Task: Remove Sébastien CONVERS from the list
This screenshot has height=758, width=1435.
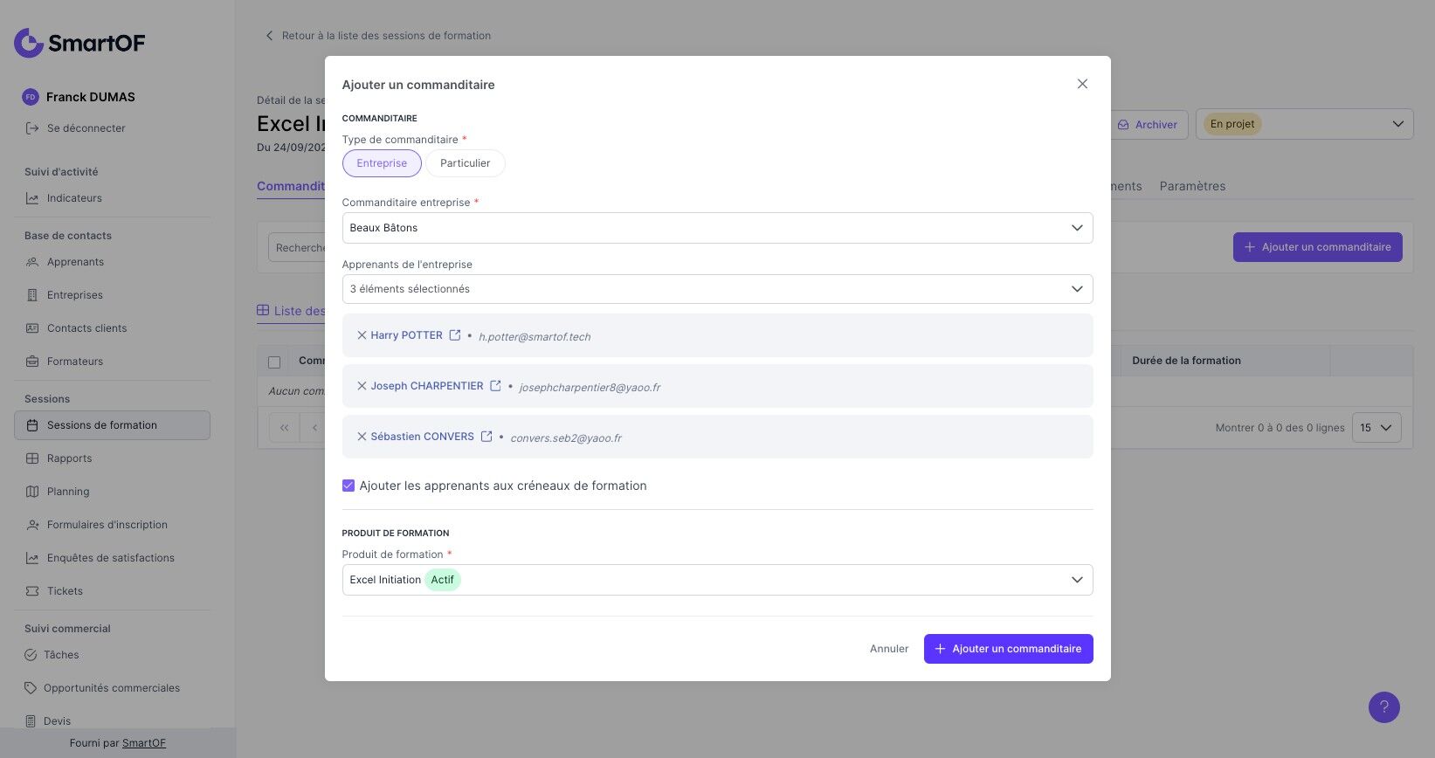Action: point(362,437)
